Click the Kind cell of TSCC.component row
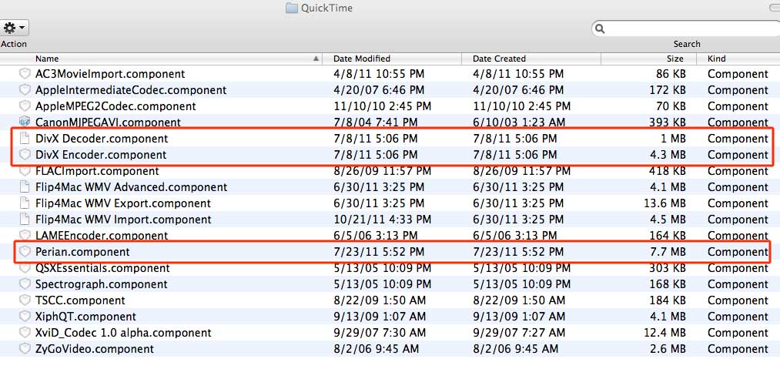 click(738, 300)
